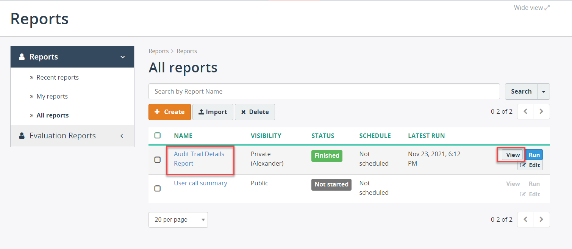Check the Audit Trail Details Report checkbox

pyautogui.click(x=158, y=160)
